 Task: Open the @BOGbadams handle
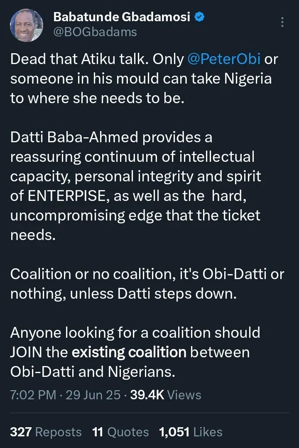[95, 32]
